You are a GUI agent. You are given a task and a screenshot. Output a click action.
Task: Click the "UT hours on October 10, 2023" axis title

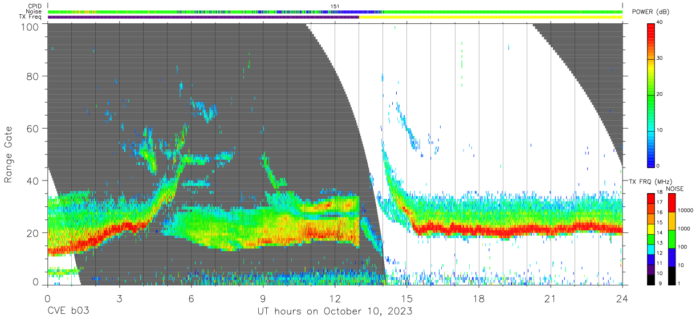(x=334, y=311)
